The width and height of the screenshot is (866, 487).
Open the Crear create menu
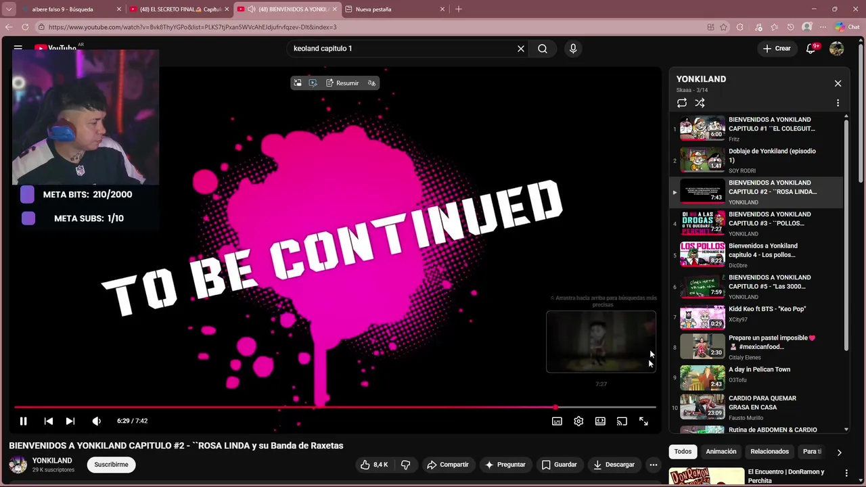click(x=777, y=49)
